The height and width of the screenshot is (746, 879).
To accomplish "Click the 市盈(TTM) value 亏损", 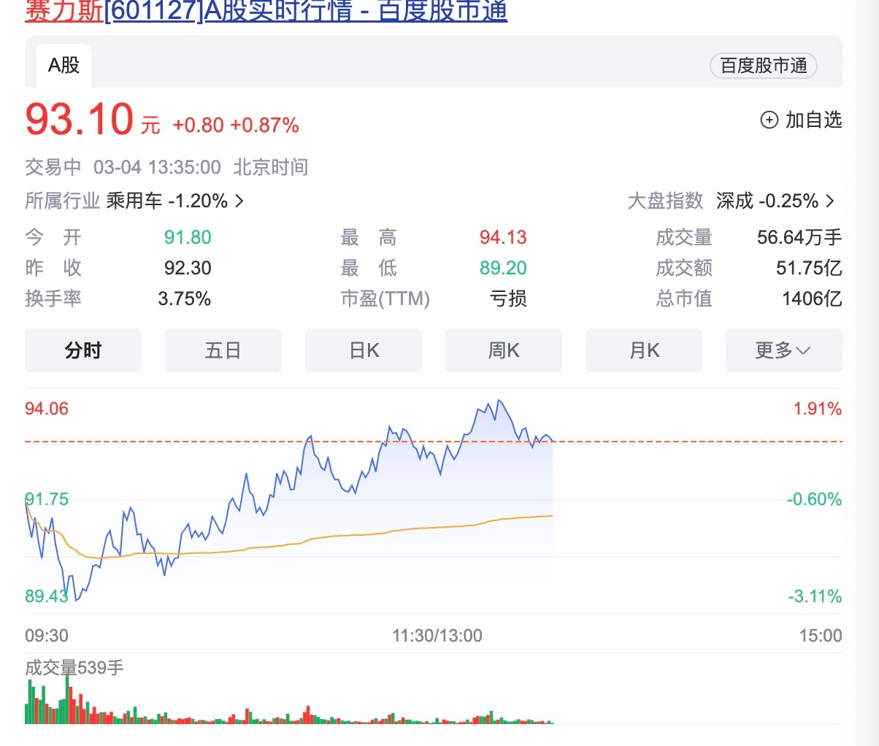I will 508,299.
